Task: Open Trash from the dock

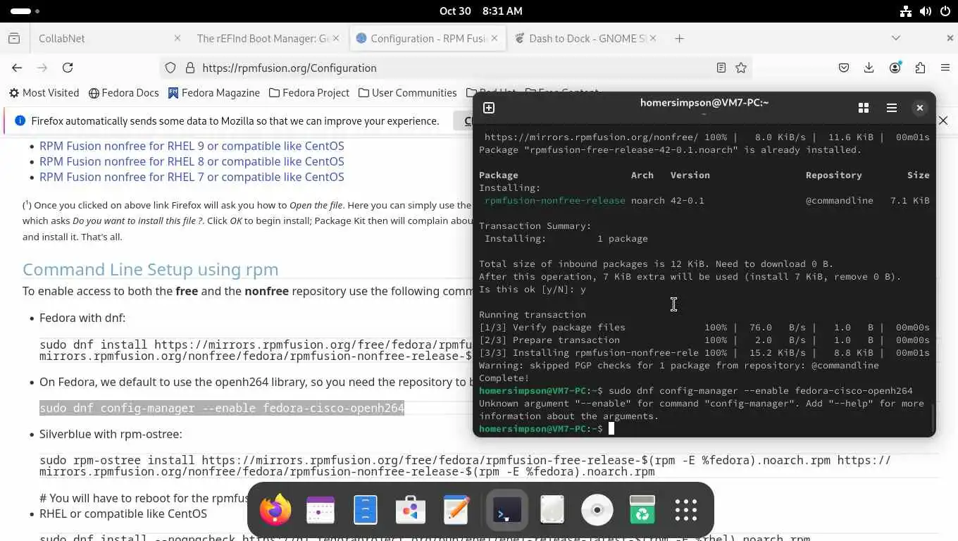Action: click(x=642, y=510)
